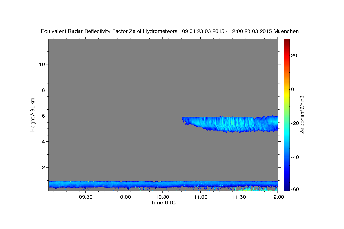Click the 'Time UTC' axis label
The image size is (344, 229).
163,203
